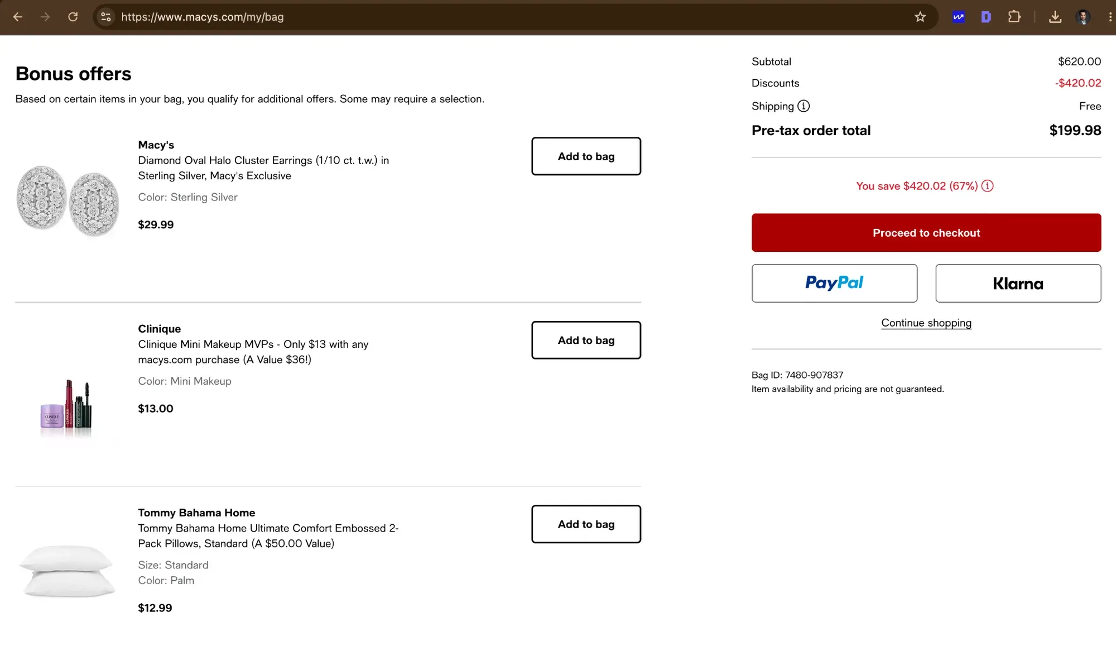Focus the macys.com URL address field
Viewport: 1116px width, 646px height.
pos(502,17)
